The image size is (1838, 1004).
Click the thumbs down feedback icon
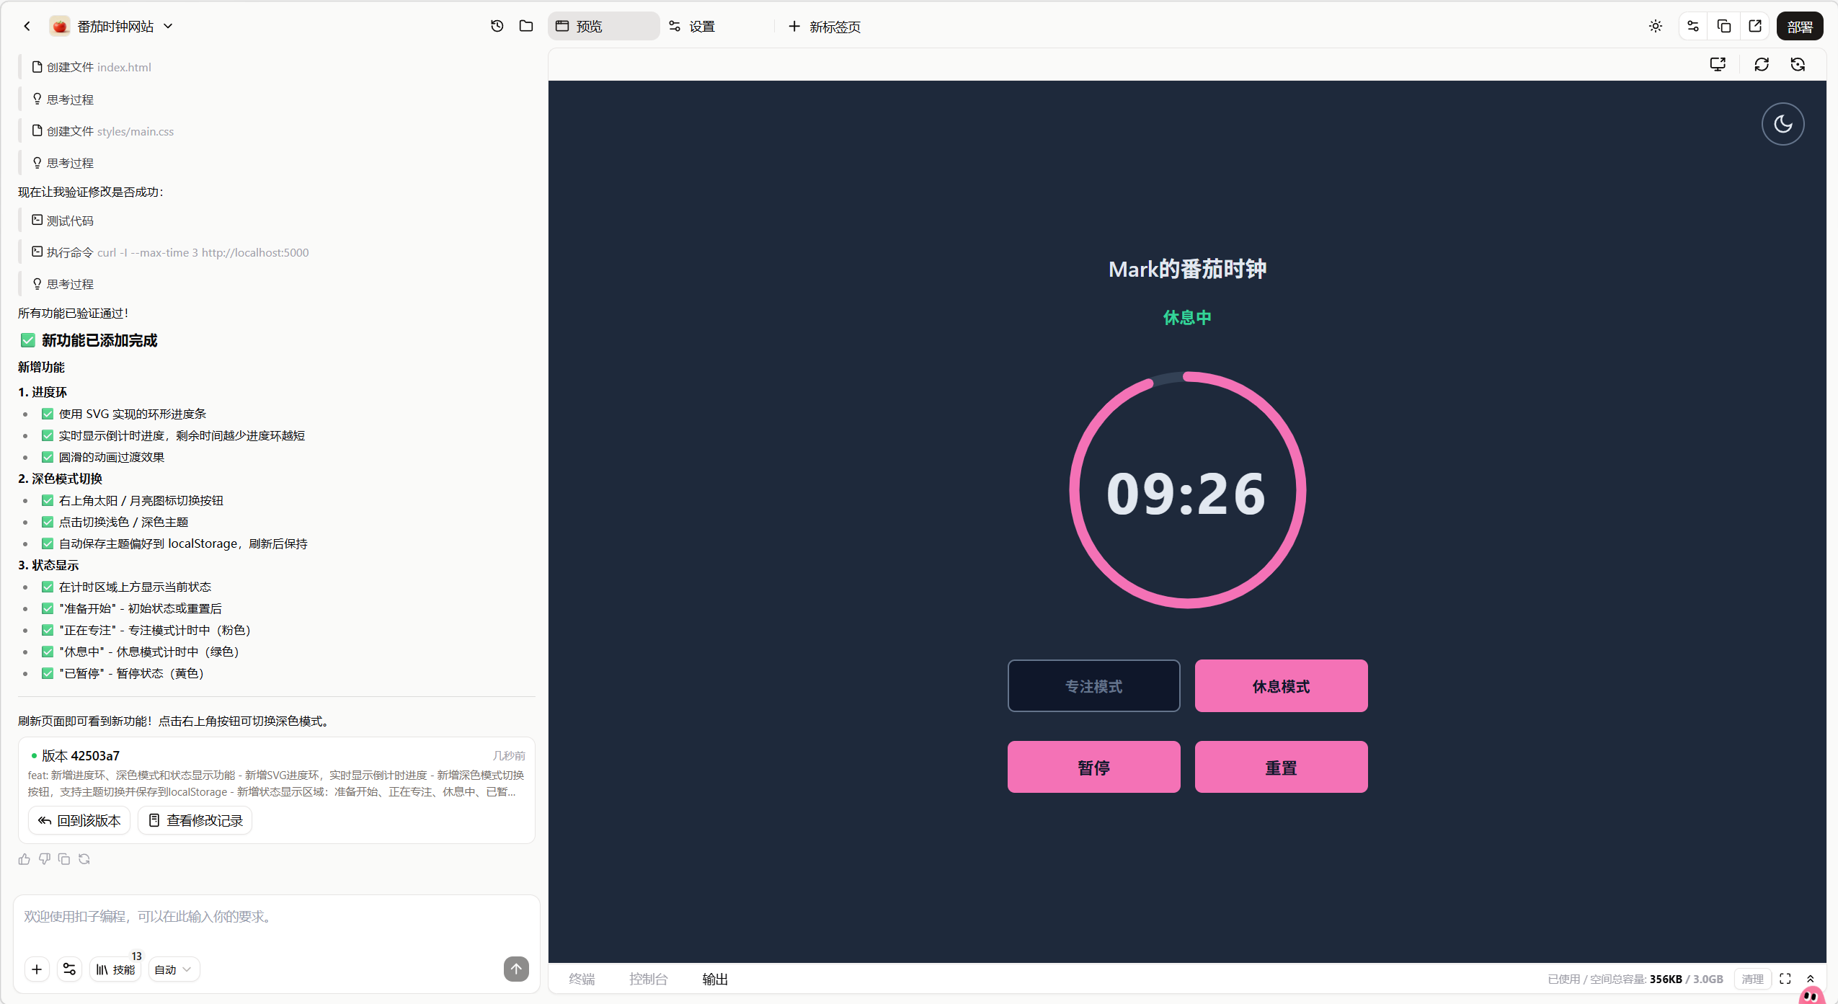45,859
